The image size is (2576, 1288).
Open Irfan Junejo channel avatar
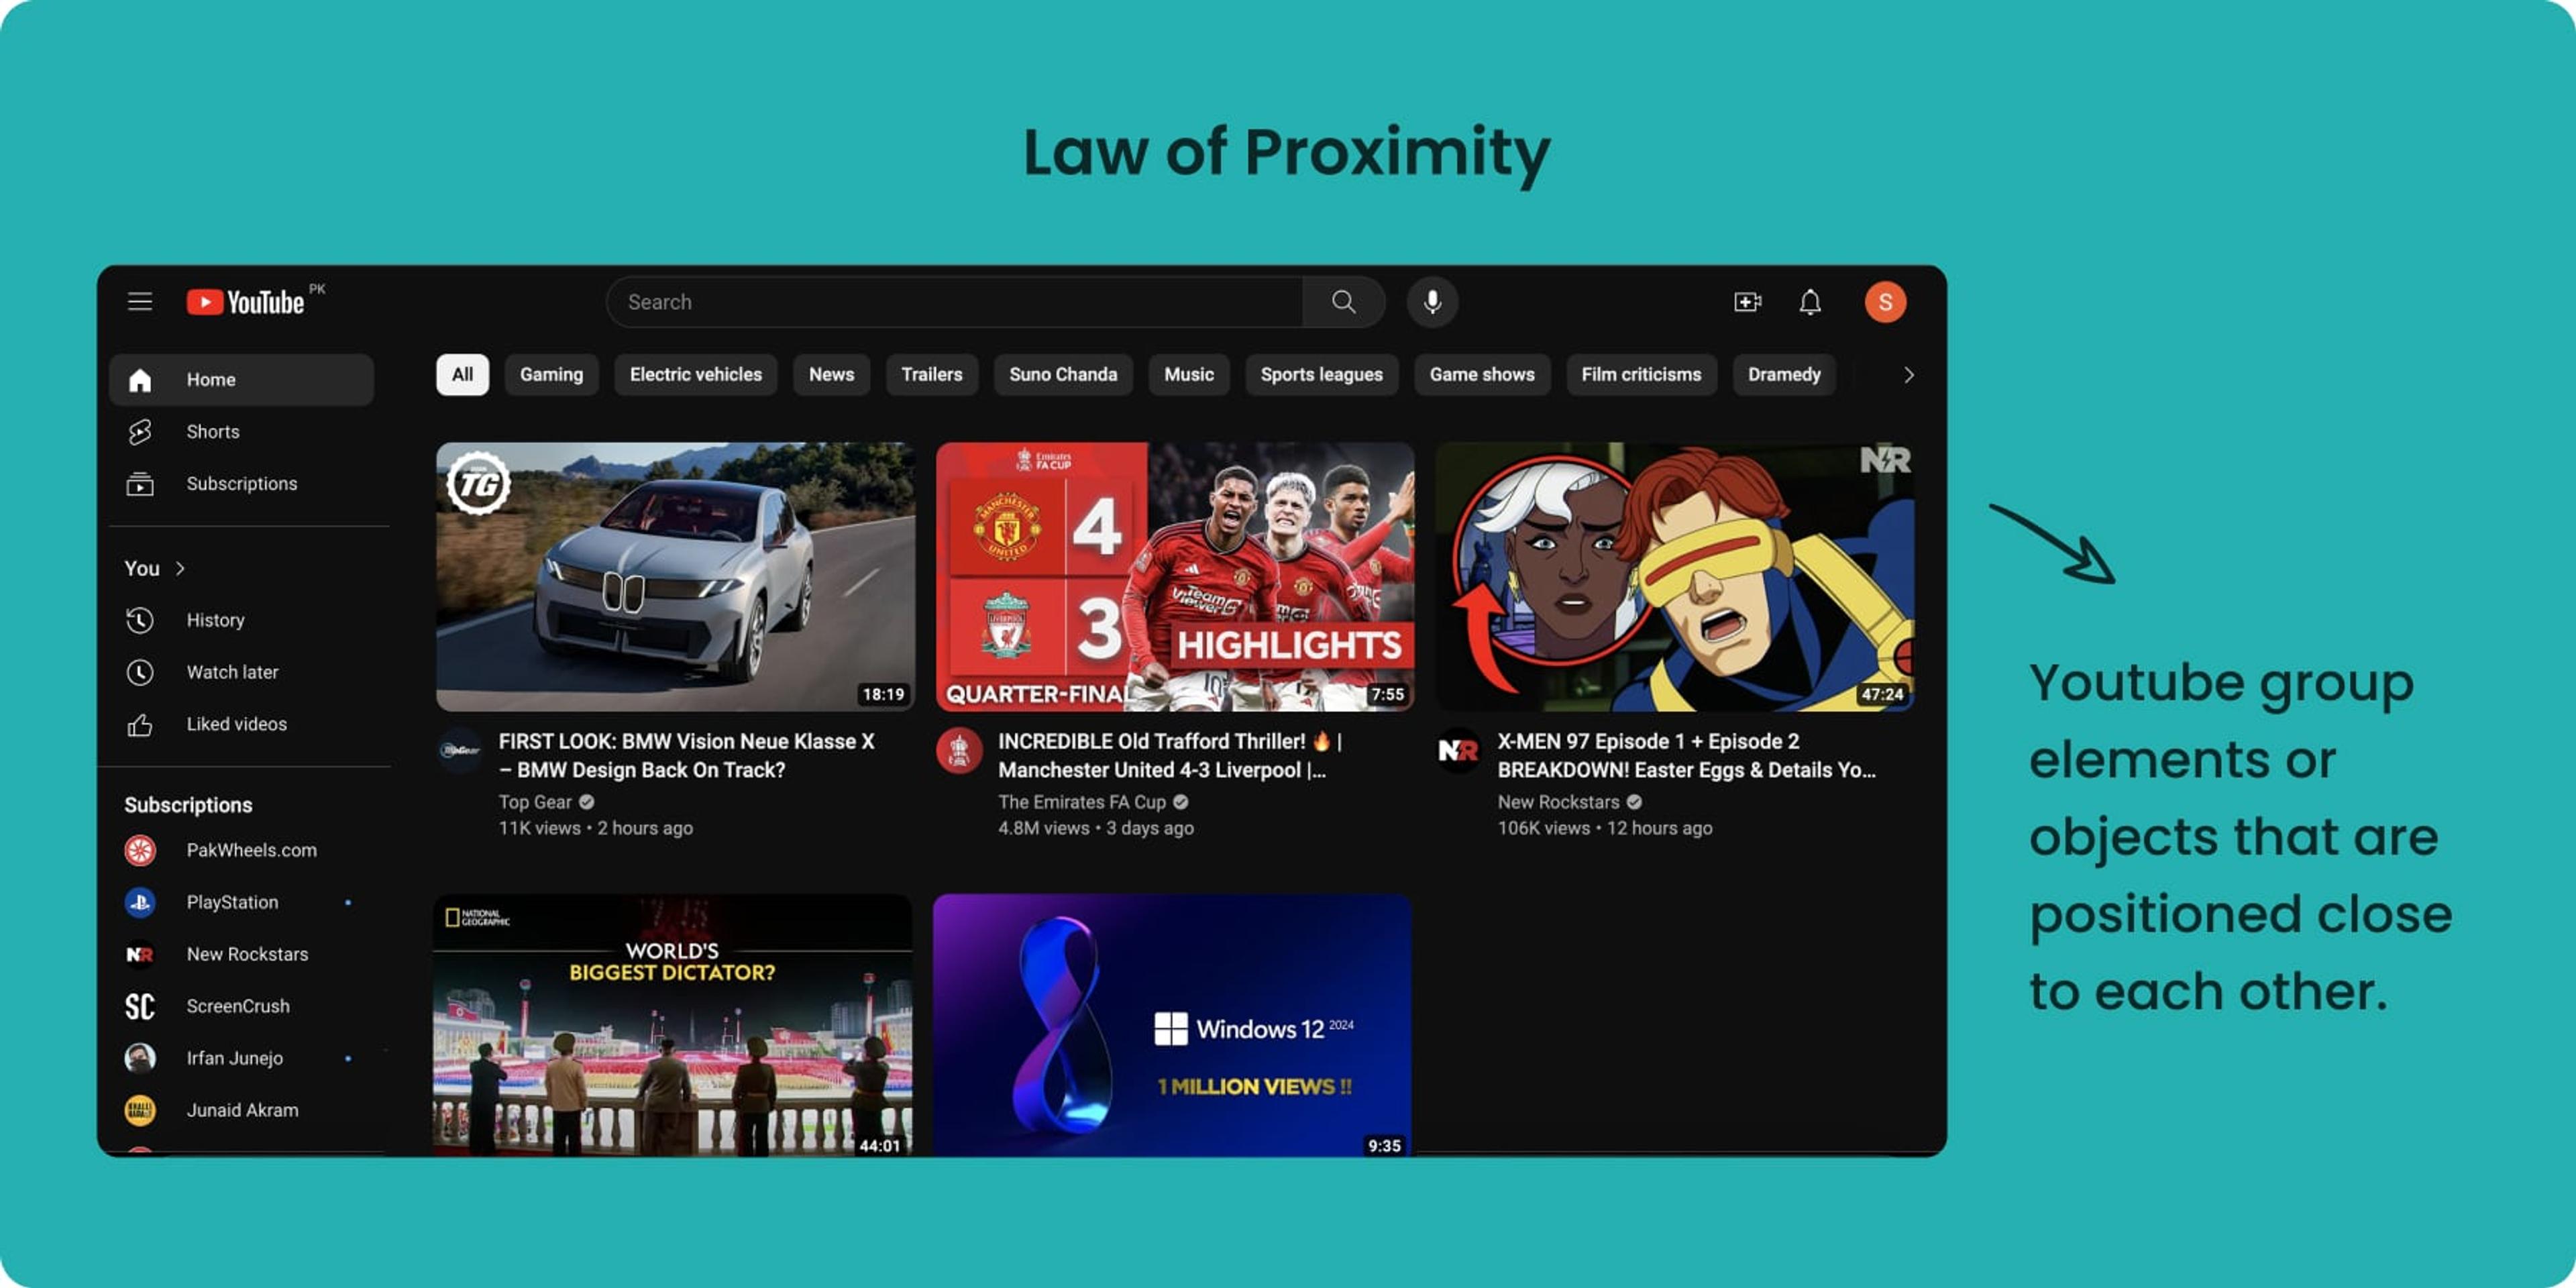click(140, 1058)
